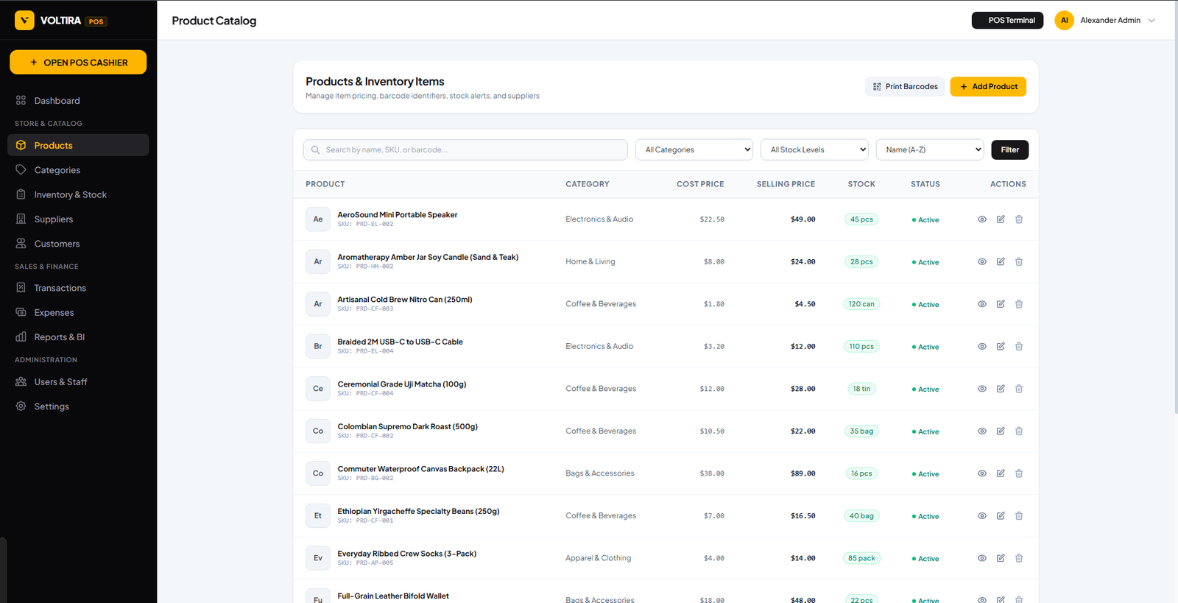Expand the Alexander Admin user menu
This screenshot has height=603, width=1178.
click(x=1105, y=21)
